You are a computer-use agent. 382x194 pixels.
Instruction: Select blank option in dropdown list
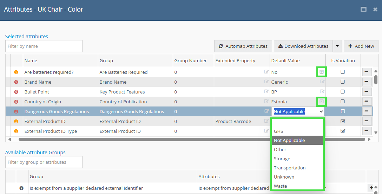point(297,123)
